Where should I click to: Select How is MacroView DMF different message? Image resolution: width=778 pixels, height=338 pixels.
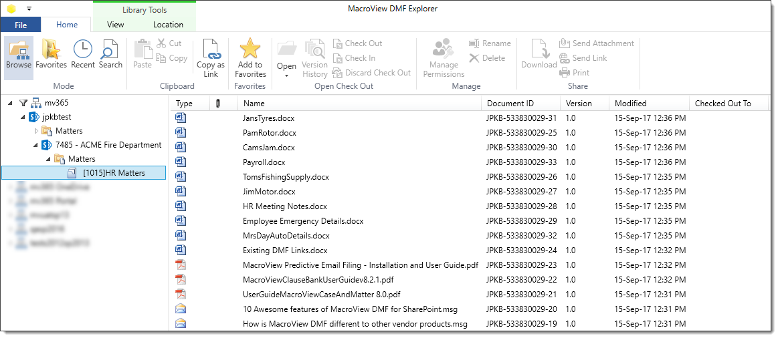(355, 324)
